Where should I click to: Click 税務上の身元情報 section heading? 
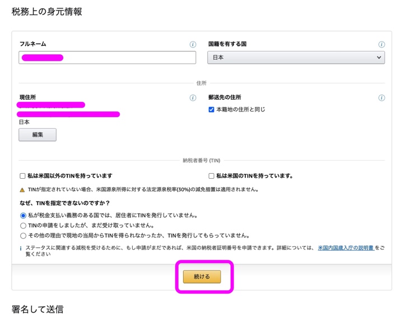47,11
